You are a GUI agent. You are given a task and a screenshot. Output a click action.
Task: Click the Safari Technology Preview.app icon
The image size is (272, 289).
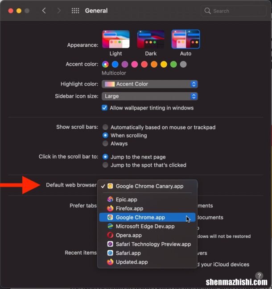[x=110, y=244]
